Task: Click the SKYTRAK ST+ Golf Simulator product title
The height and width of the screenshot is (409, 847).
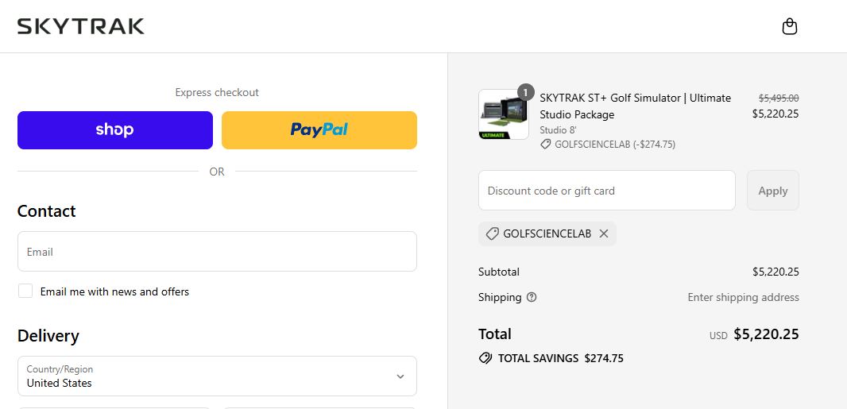Action: click(636, 106)
